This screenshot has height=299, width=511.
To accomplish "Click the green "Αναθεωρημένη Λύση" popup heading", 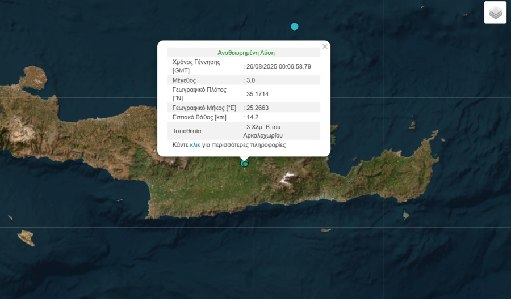I will click(x=246, y=52).
